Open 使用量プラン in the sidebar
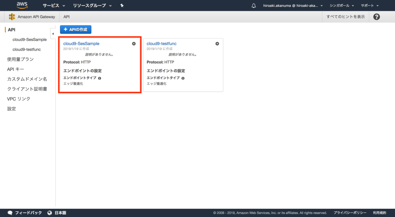395x217 pixels. [x=20, y=59]
